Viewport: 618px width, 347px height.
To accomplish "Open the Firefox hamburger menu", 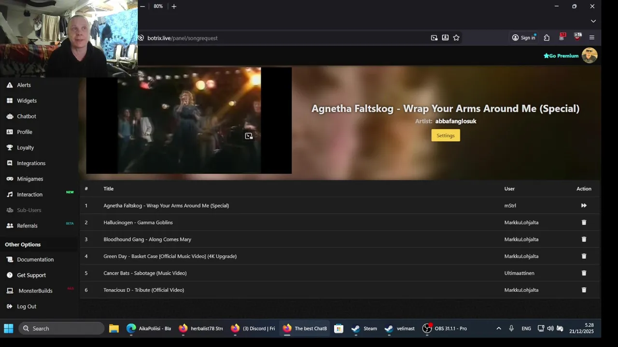I will (x=592, y=38).
